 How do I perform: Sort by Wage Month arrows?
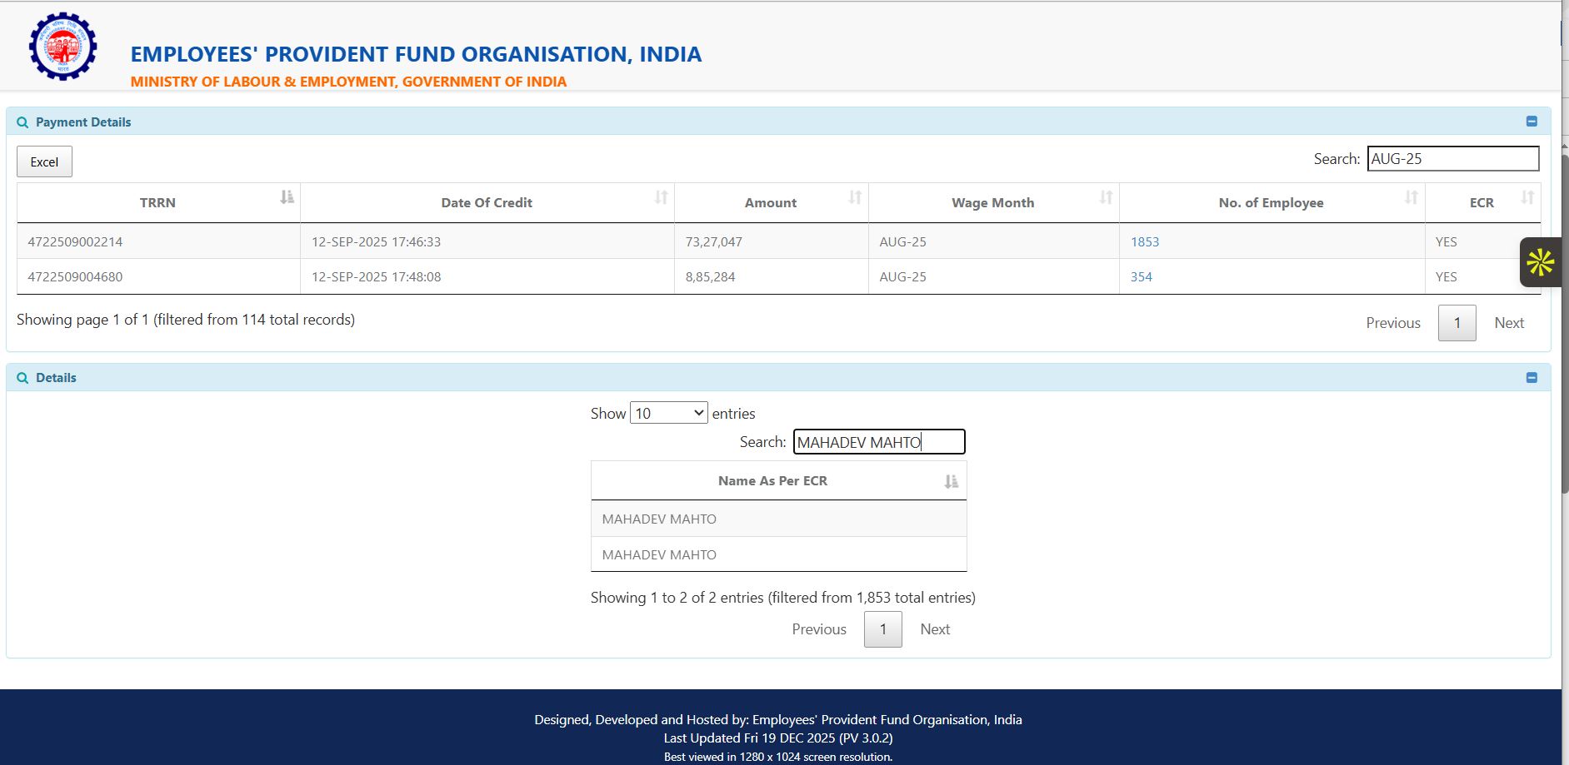(x=1106, y=197)
